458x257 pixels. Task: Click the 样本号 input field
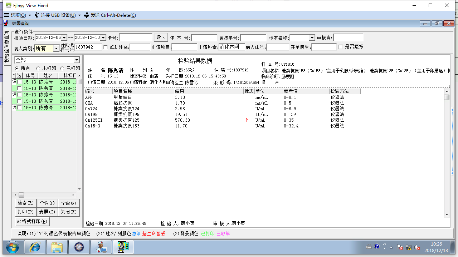(x=204, y=37)
